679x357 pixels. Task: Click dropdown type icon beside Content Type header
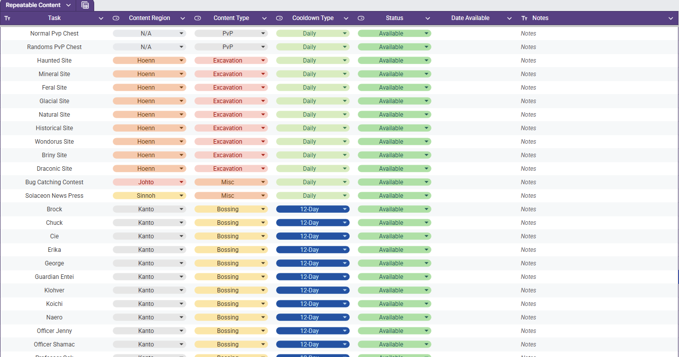coord(197,18)
